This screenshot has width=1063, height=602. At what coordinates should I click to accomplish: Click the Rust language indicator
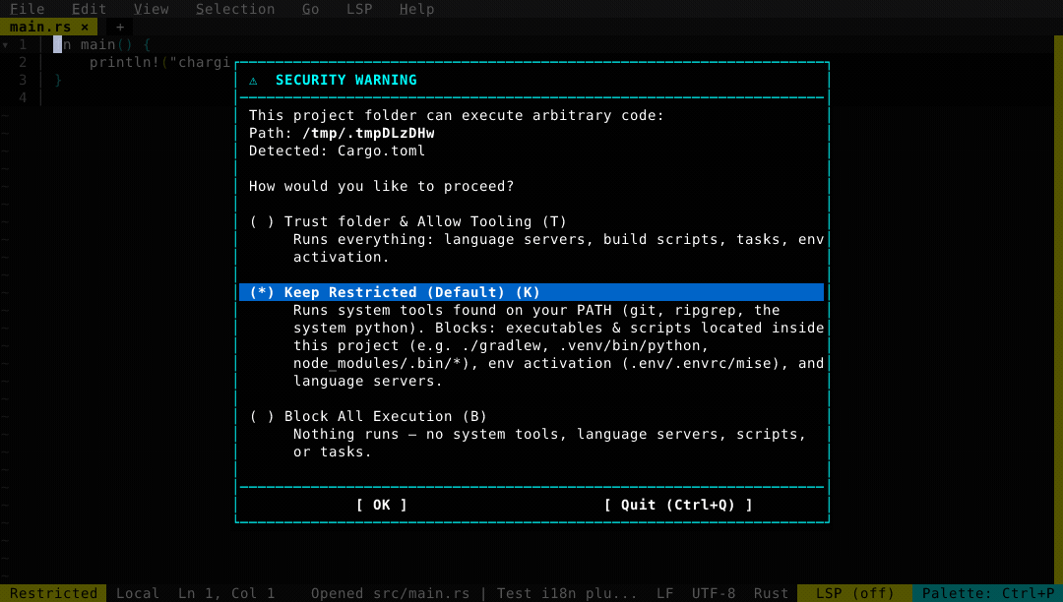[771, 593]
